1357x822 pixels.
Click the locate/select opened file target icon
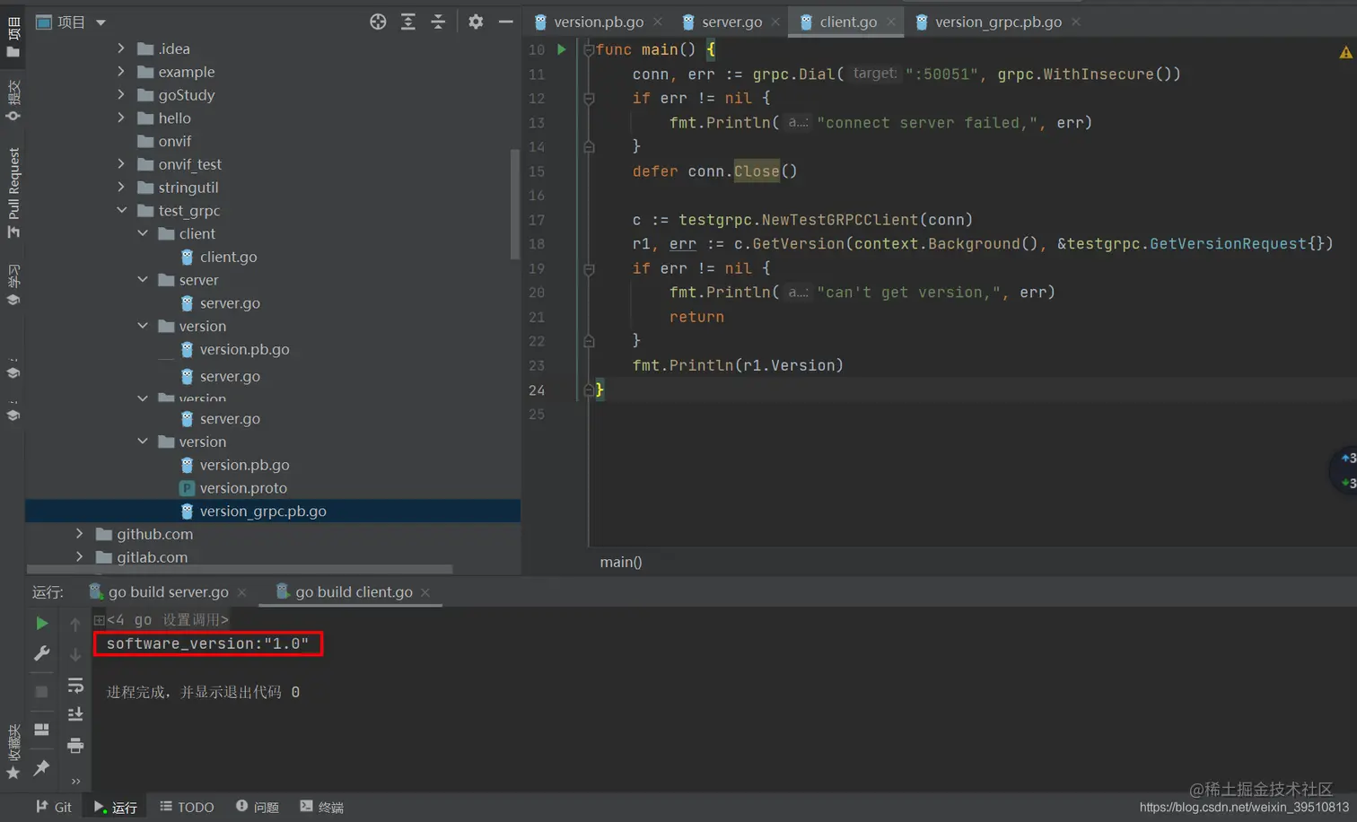378,22
